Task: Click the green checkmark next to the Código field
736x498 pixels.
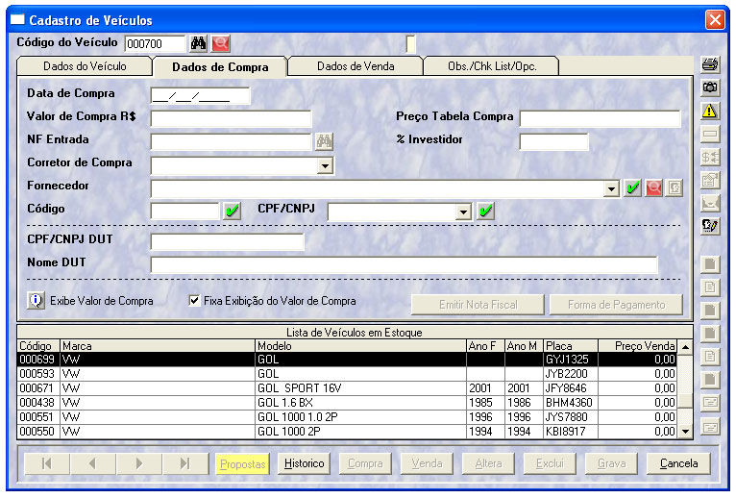Action: click(x=232, y=211)
